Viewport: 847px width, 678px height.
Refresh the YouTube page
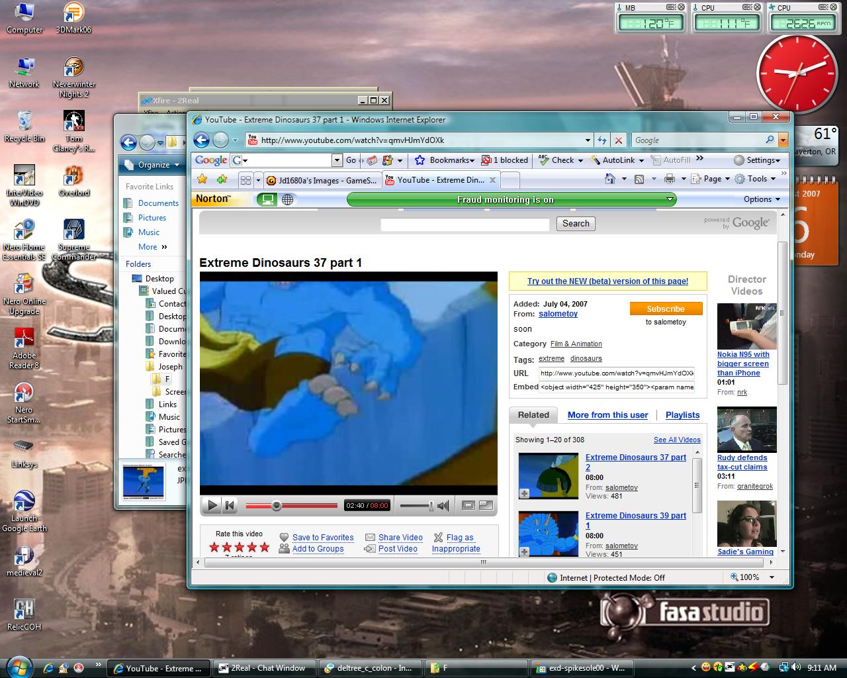coord(602,140)
